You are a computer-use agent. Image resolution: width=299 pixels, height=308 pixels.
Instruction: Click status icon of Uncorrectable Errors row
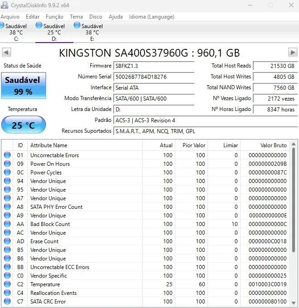[7, 155]
